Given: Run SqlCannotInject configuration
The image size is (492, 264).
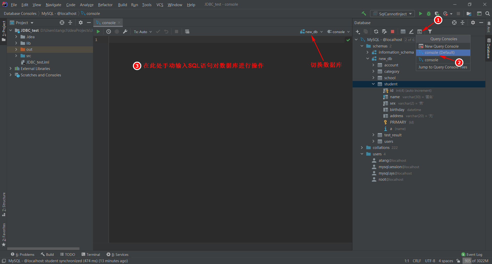Looking at the screenshot, I should [421, 14].
